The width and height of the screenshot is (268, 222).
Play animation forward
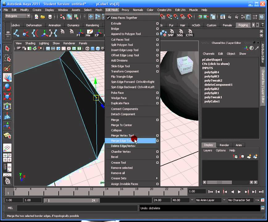coord(239,192)
